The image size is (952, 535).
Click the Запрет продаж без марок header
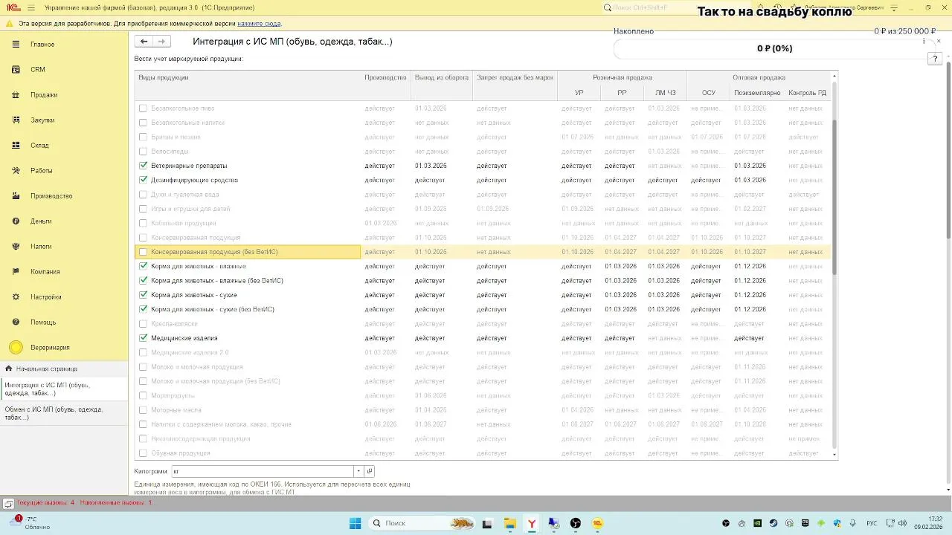click(x=515, y=77)
